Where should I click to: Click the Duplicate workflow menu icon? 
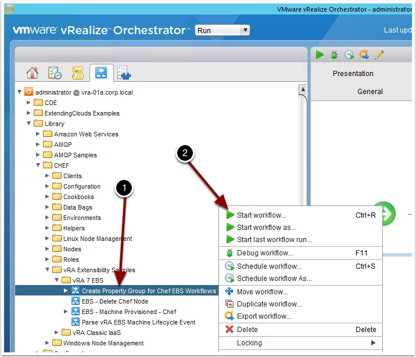pyautogui.click(x=229, y=304)
